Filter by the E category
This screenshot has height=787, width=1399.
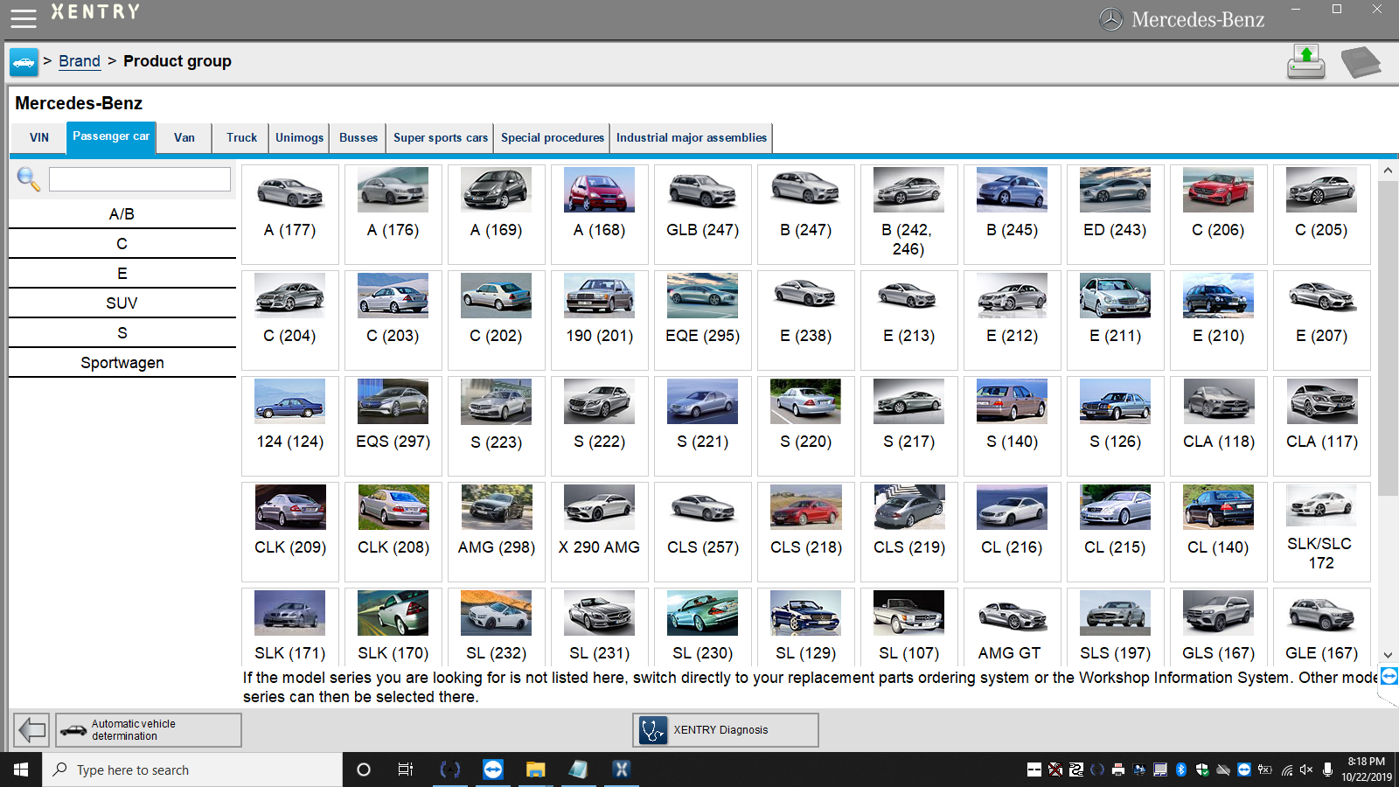point(122,274)
